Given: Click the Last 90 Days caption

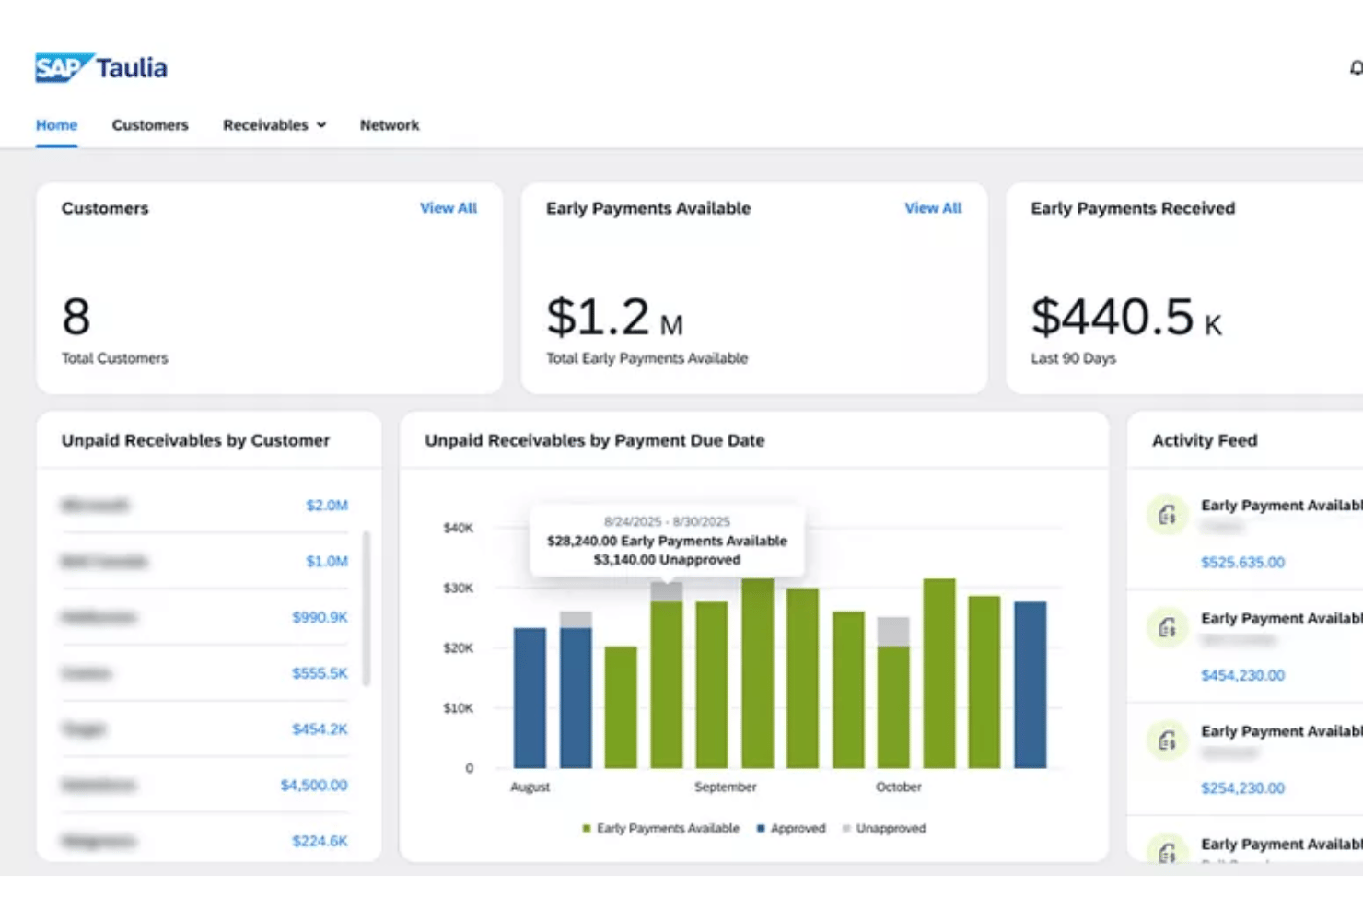Looking at the screenshot, I should [x=1073, y=358].
